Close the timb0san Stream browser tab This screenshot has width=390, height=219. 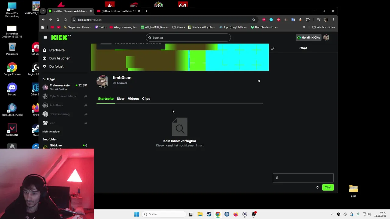(90, 11)
